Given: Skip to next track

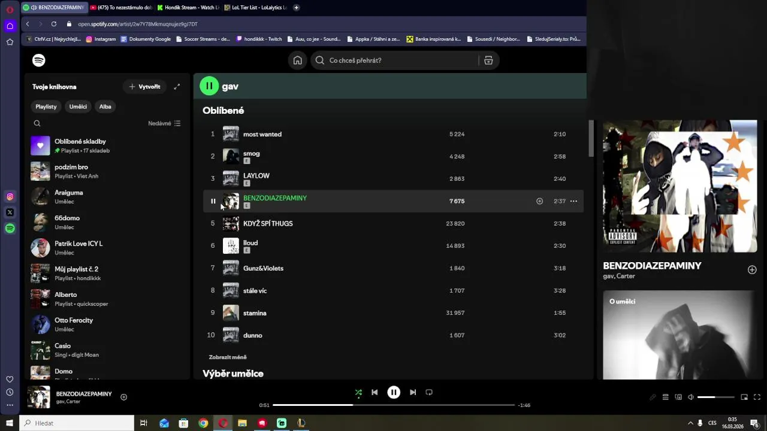Looking at the screenshot, I should tap(413, 393).
